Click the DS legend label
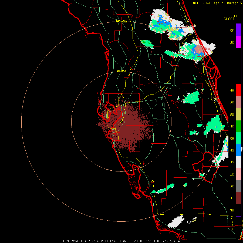 [232, 162]
